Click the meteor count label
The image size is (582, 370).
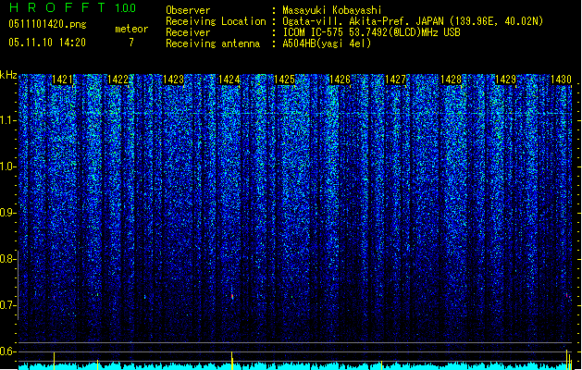(131, 29)
